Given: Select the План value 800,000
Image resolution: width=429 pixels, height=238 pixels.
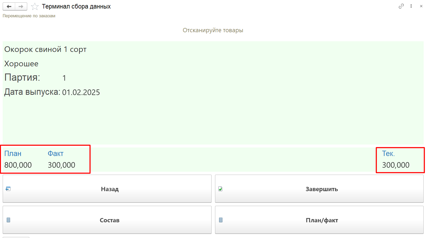Looking at the screenshot, I should point(18,165).
